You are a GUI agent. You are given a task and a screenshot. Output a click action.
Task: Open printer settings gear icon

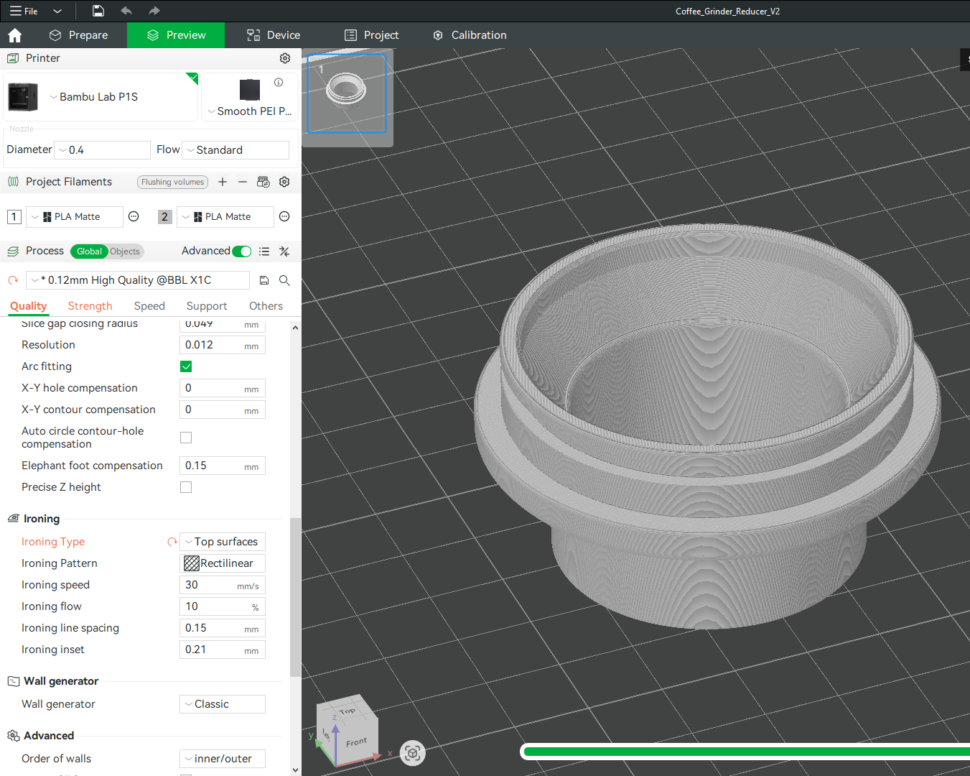pos(285,58)
